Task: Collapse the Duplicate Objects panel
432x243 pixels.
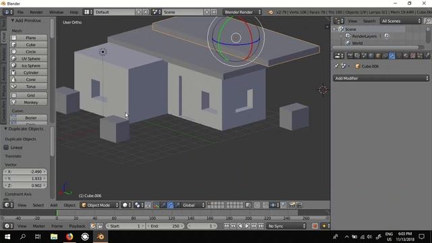Action: coord(5,129)
